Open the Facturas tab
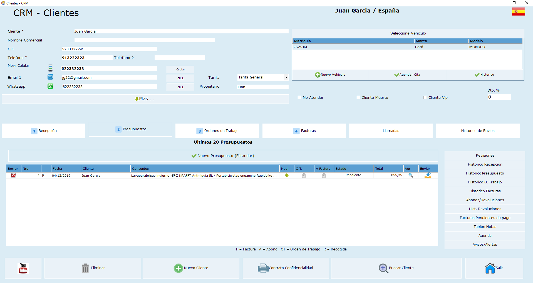The height and width of the screenshot is (283, 533). click(x=304, y=131)
